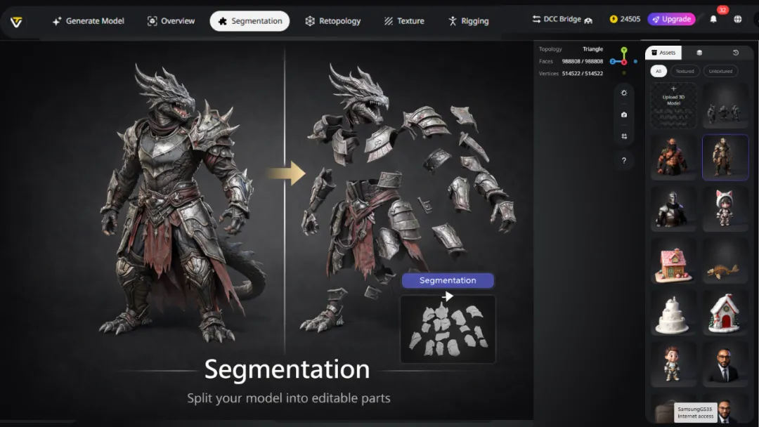Click the Y axis on the orientation gizmo

[624, 51]
